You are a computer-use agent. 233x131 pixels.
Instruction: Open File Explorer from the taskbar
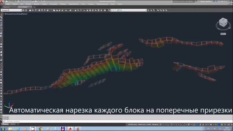pyautogui.click(x=11, y=128)
